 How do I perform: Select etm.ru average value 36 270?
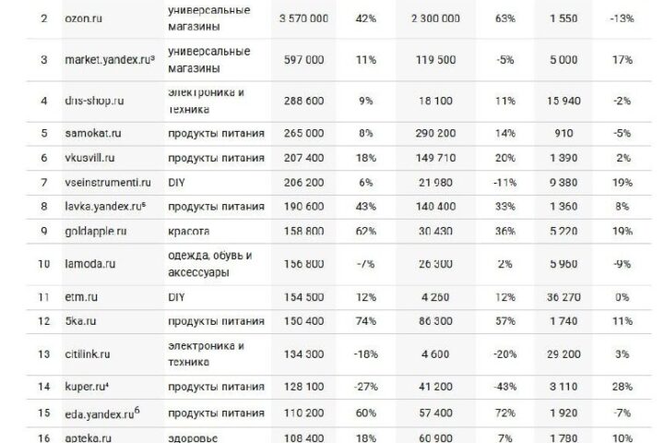[563, 297]
